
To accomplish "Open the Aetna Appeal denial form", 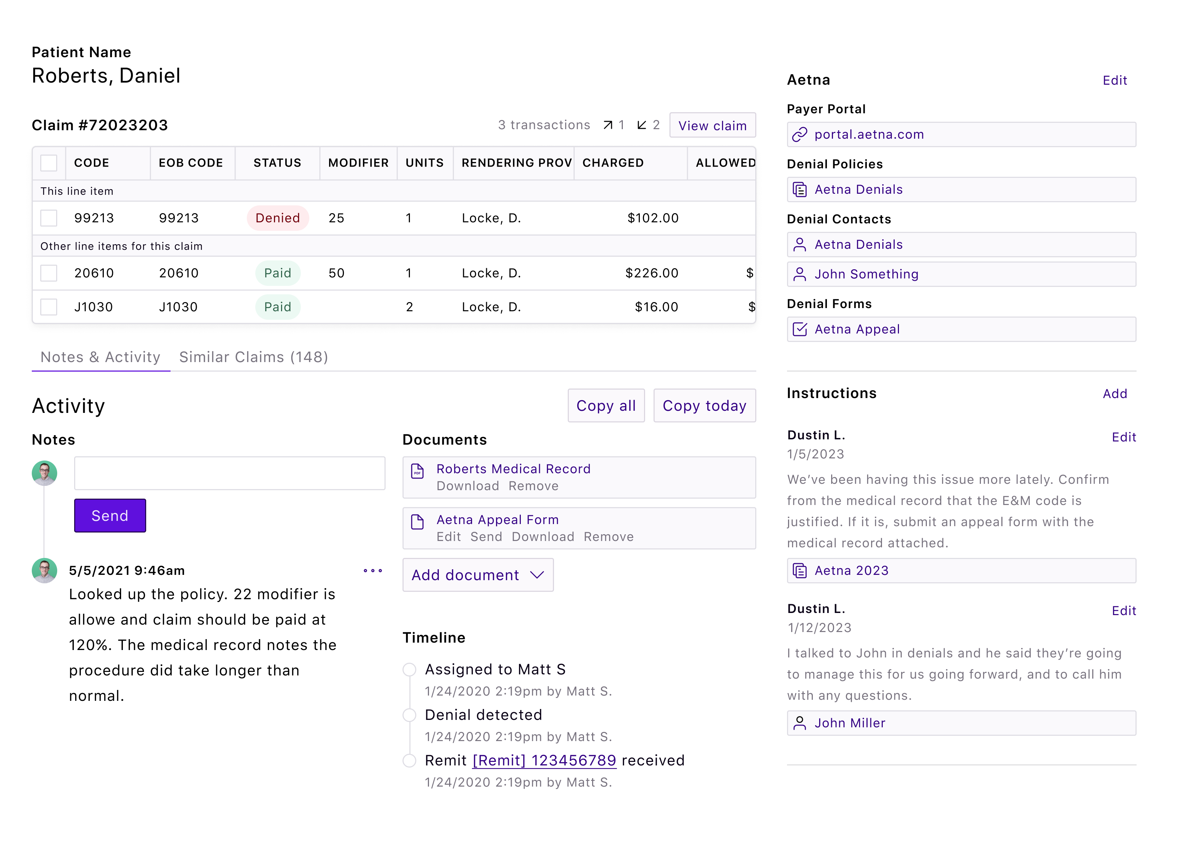I will pyautogui.click(x=961, y=329).
